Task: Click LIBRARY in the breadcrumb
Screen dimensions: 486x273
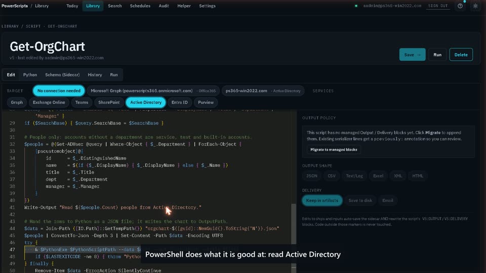Action: 10,26
